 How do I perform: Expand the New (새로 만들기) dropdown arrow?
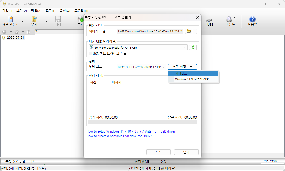(x=22, y=21)
